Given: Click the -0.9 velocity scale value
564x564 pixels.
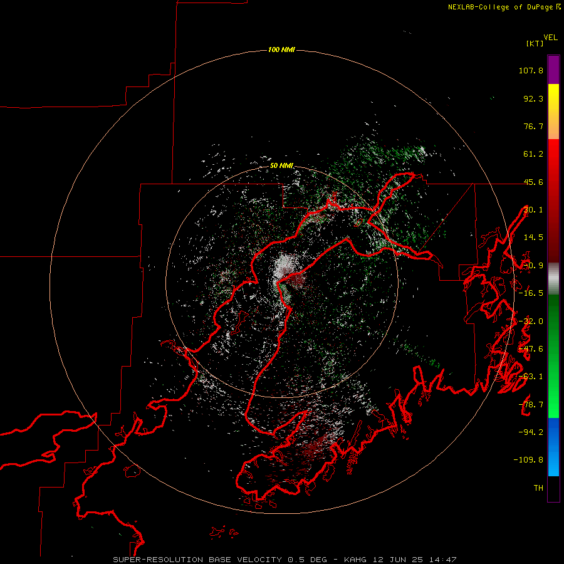Looking at the screenshot, I should (533, 266).
